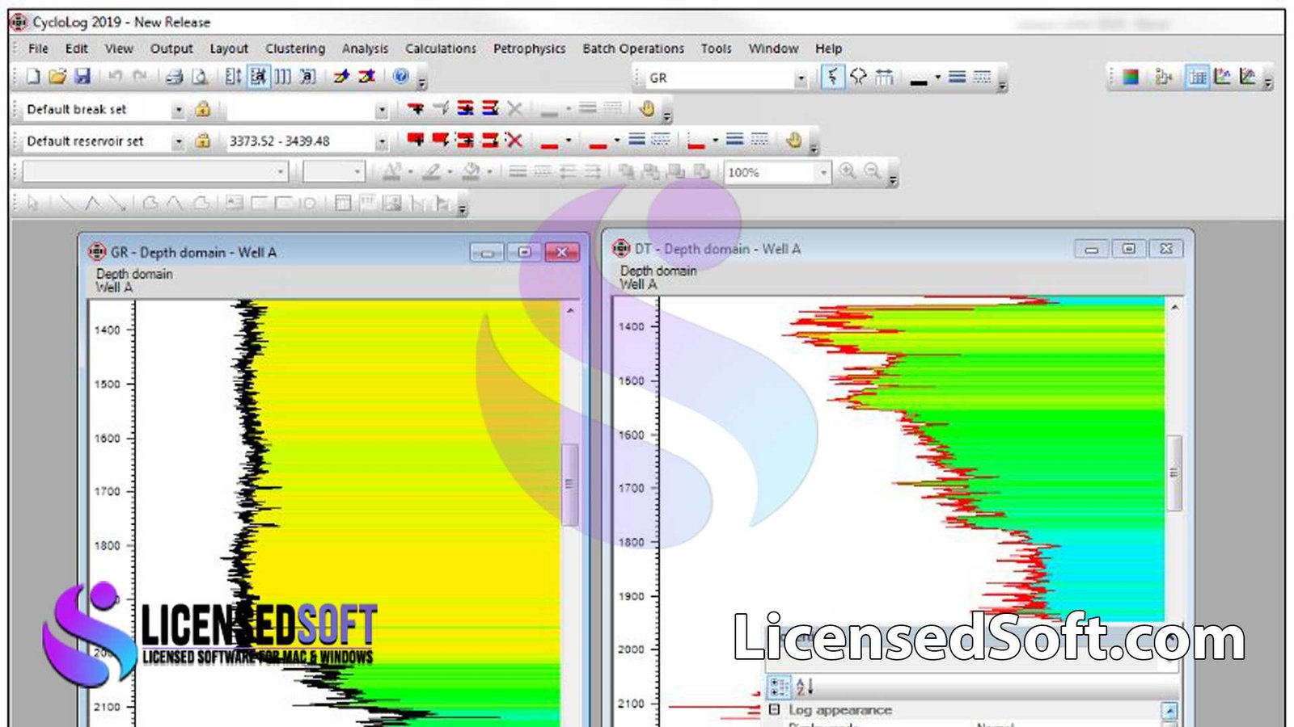Open the Petrophysics menu

click(x=529, y=48)
